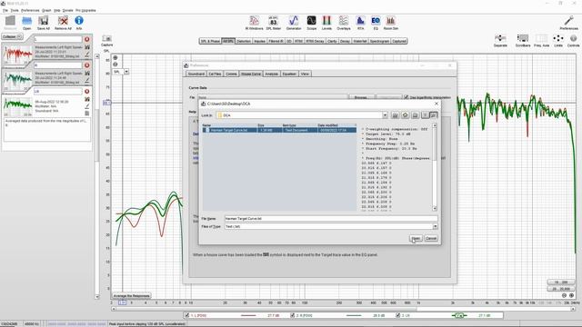Toggle Use logarithmic interpolation checkbox

point(406,97)
